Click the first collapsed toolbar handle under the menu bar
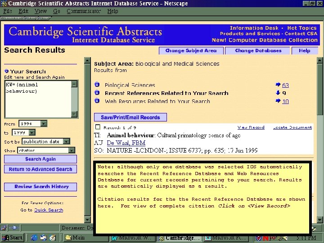The width and height of the screenshot is (324, 243). pyautogui.click(x=12, y=18)
